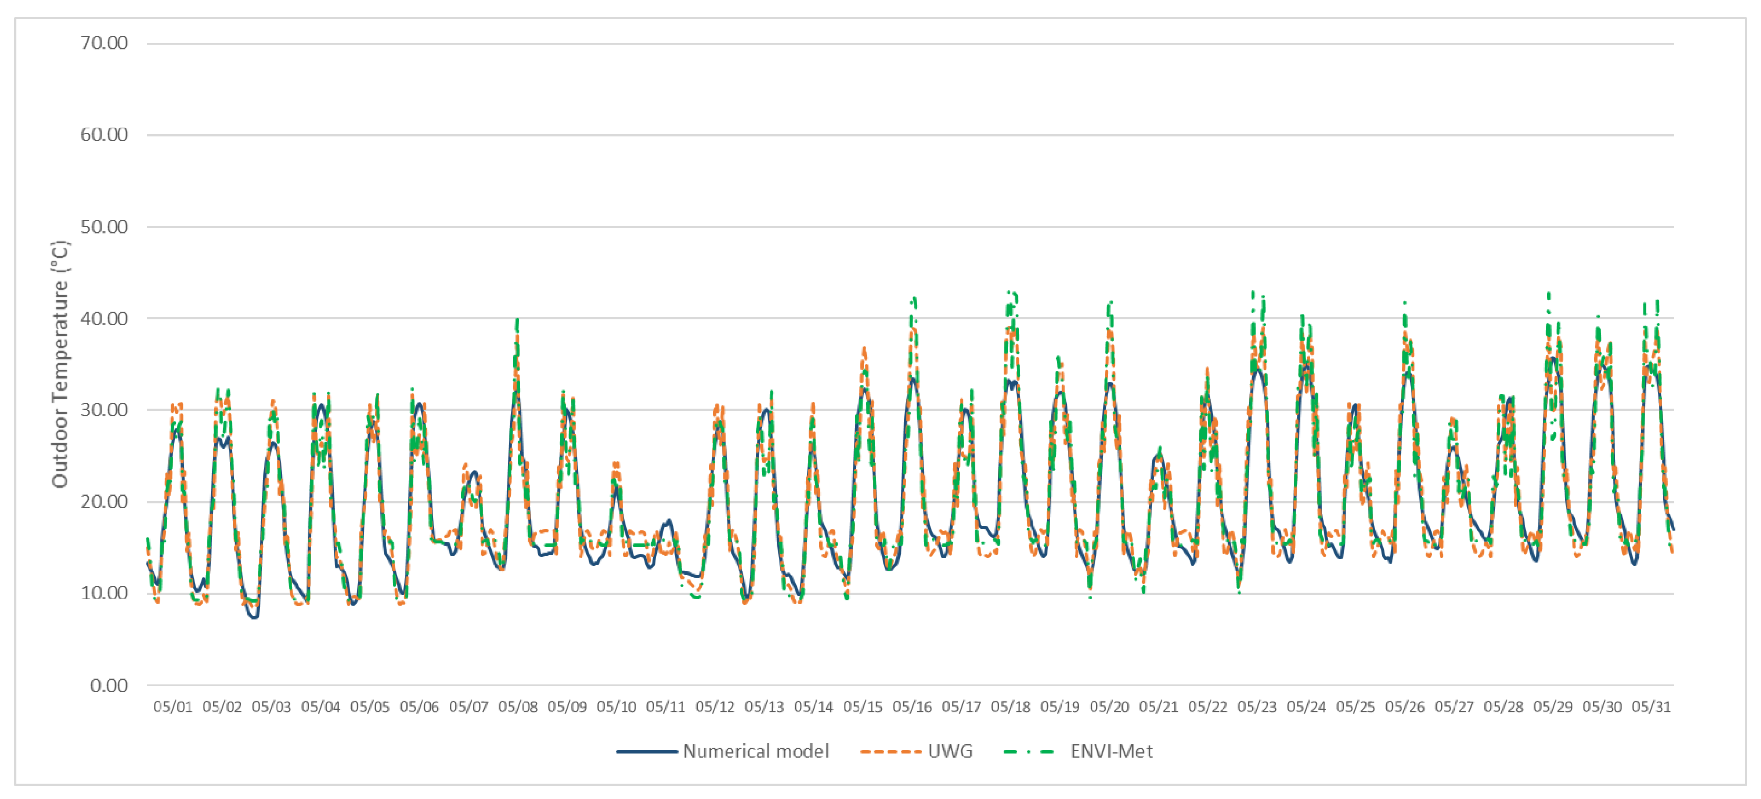
Task: Click the Numerical model legend line
Action: [x=646, y=752]
